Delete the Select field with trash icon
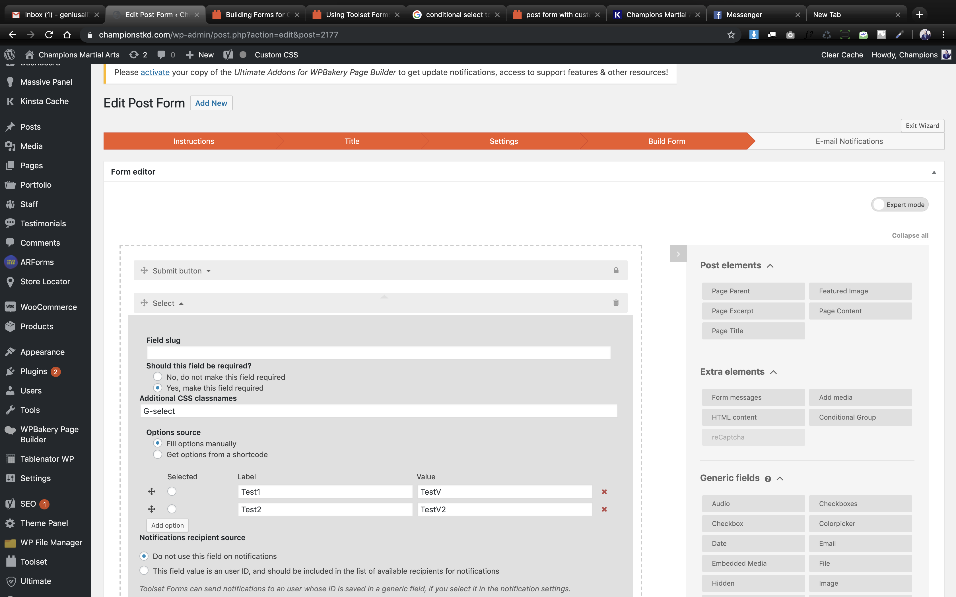 point(616,303)
